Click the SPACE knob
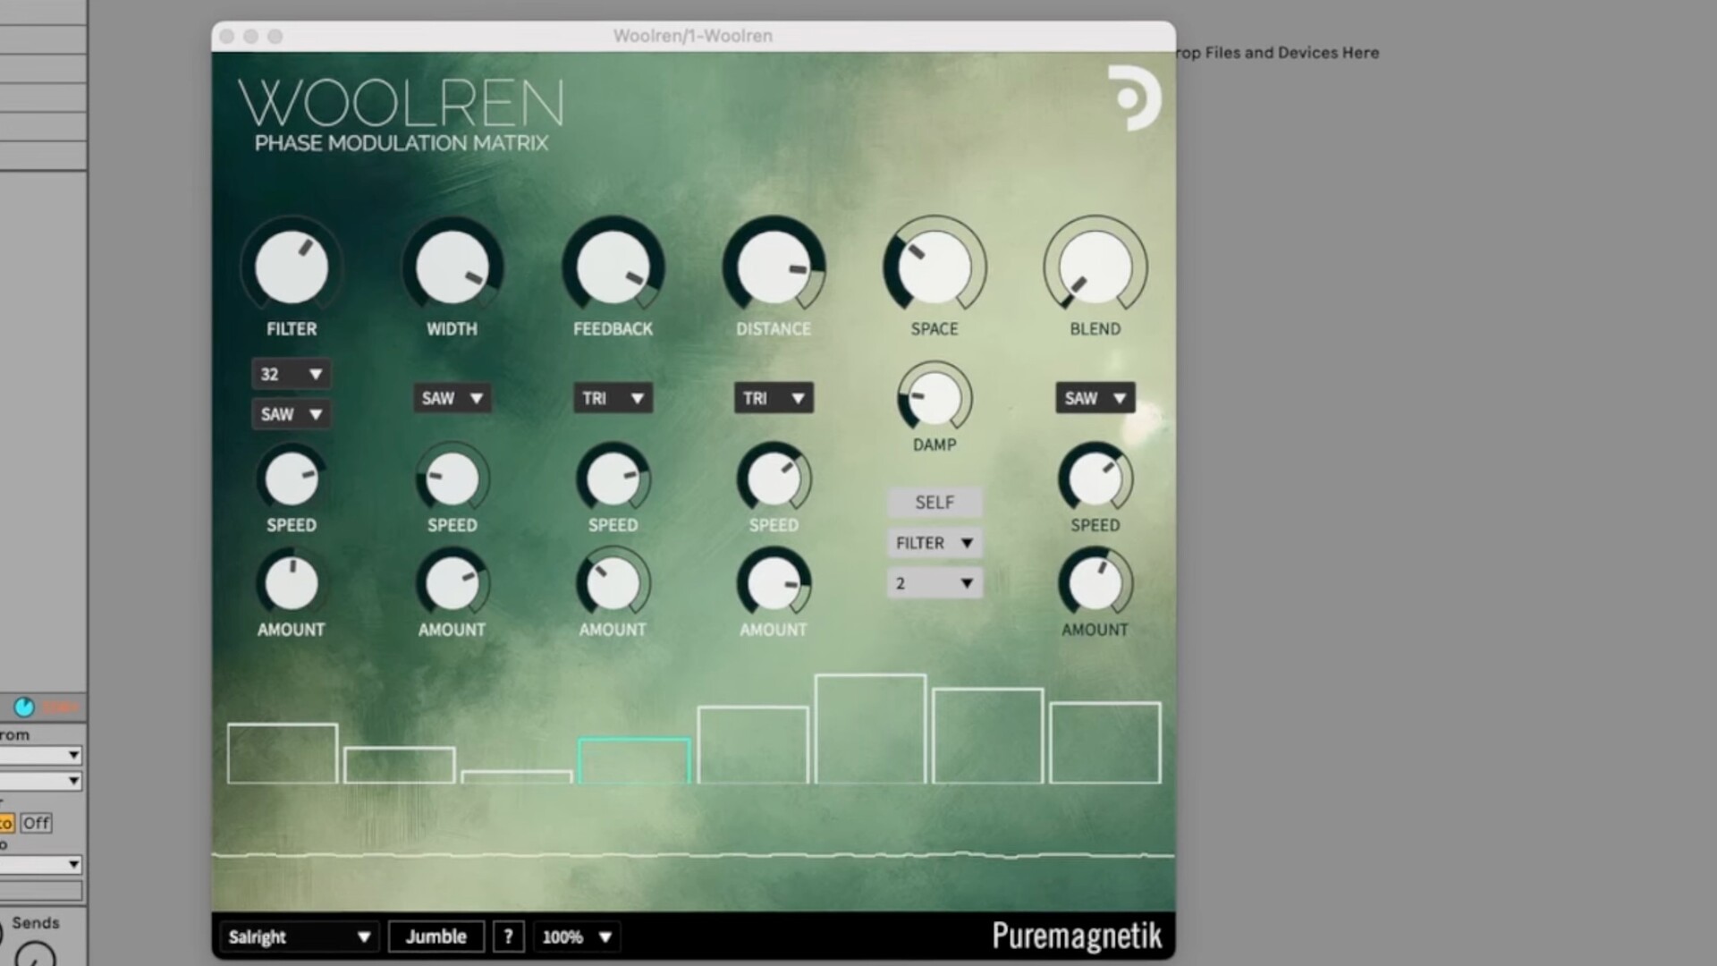1717x966 pixels. tap(935, 267)
